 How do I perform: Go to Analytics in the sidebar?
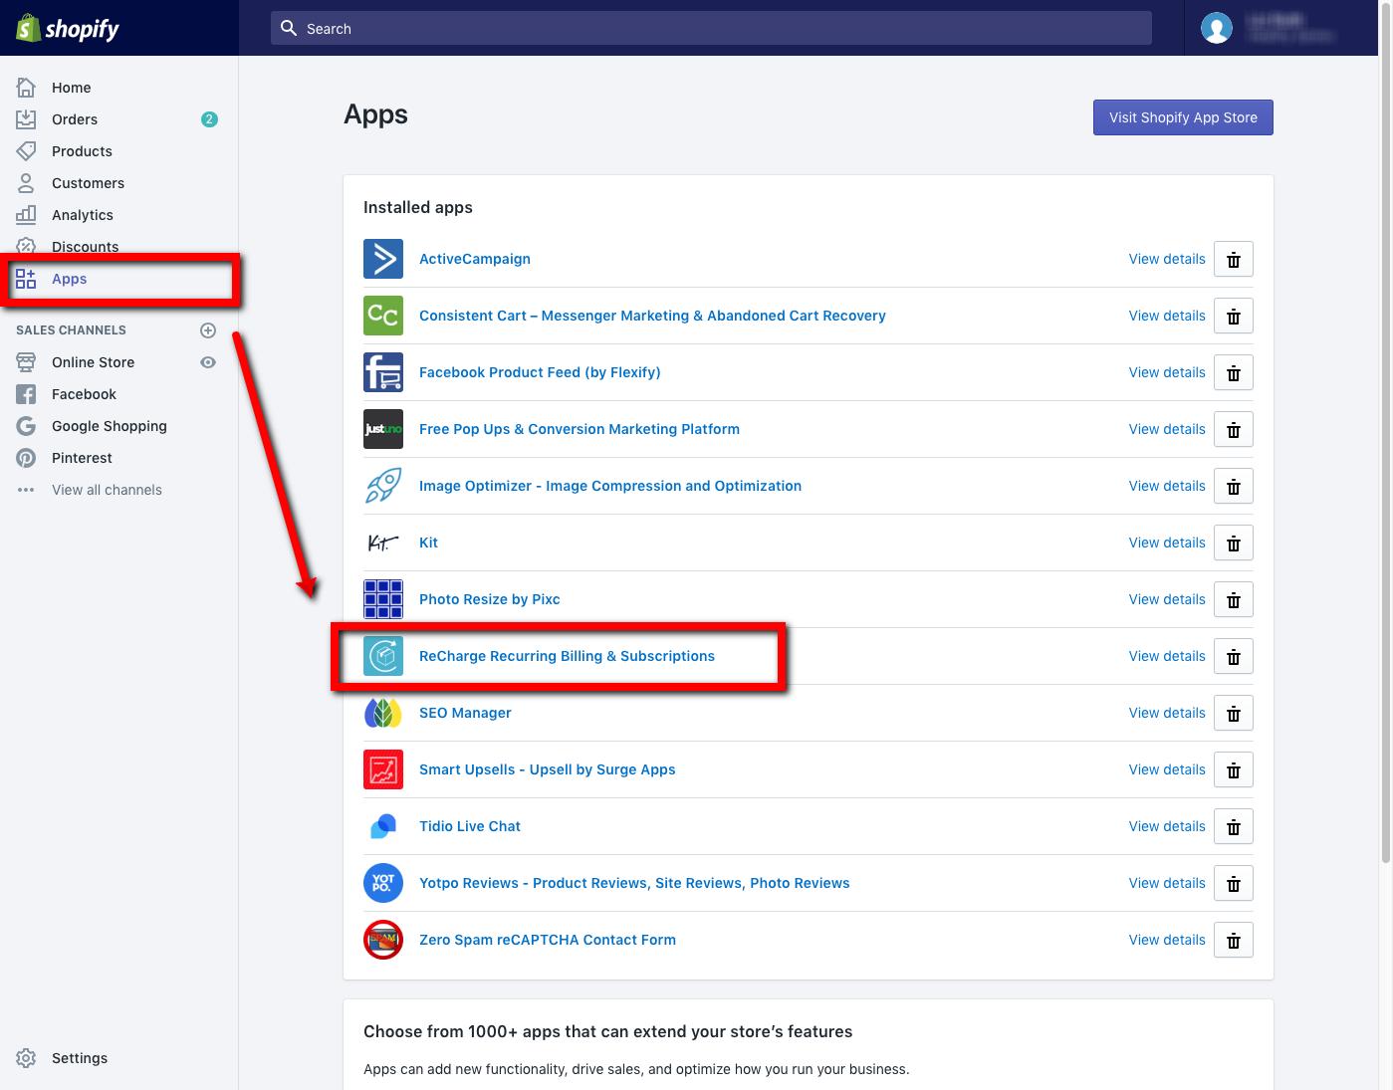coord(82,215)
